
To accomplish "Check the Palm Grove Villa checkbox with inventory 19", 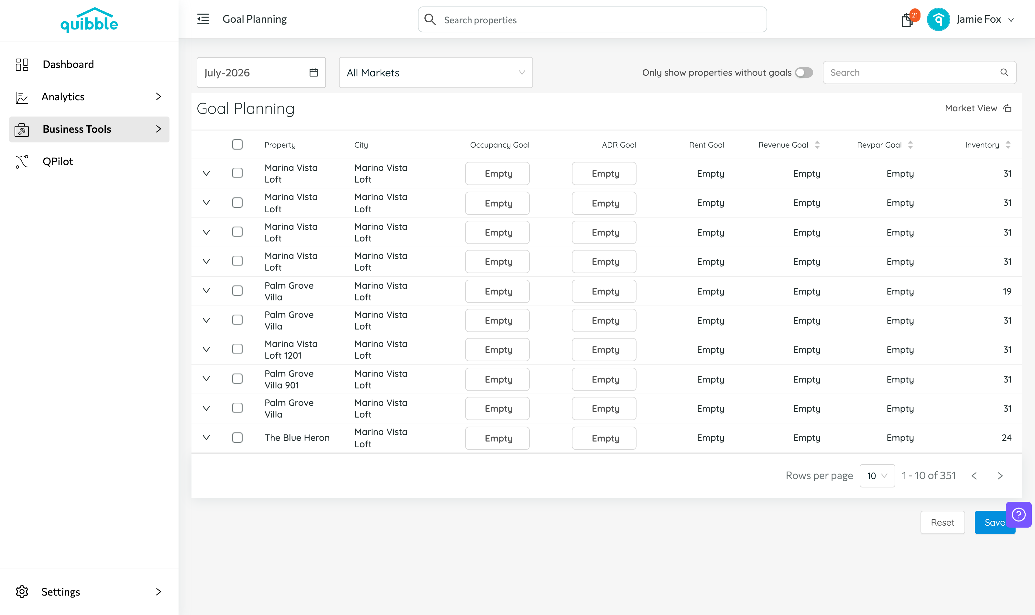I will coord(237,291).
